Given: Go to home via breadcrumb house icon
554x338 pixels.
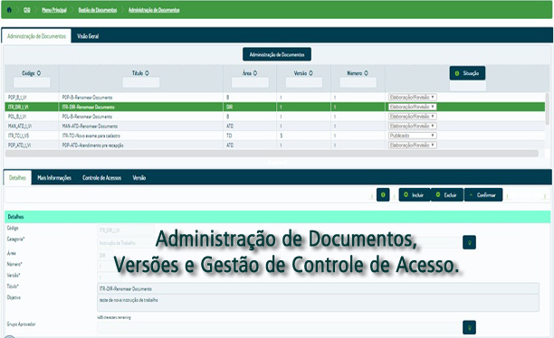Looking at the screenshot, I should pos(9,10).
